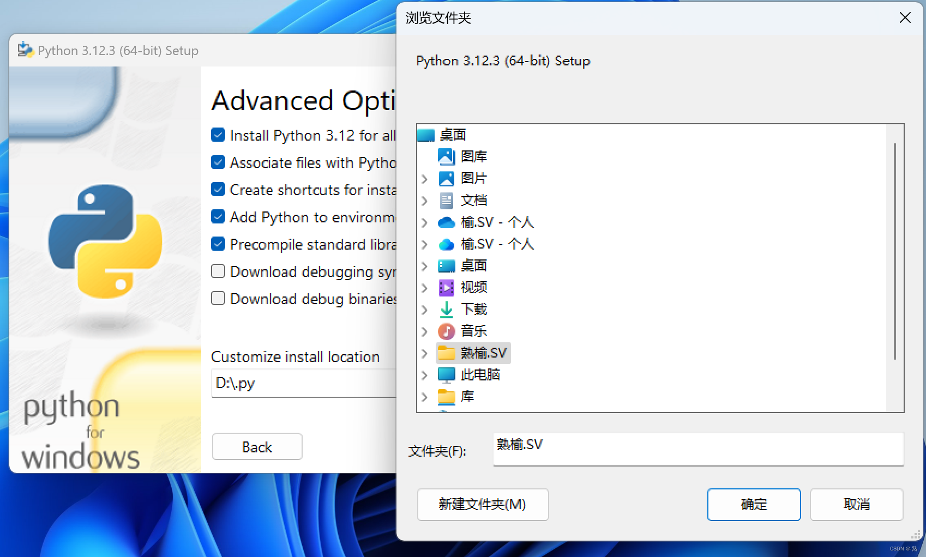Uncheck Install Python 3.12 for all users
926x557 pixels.
218,135
